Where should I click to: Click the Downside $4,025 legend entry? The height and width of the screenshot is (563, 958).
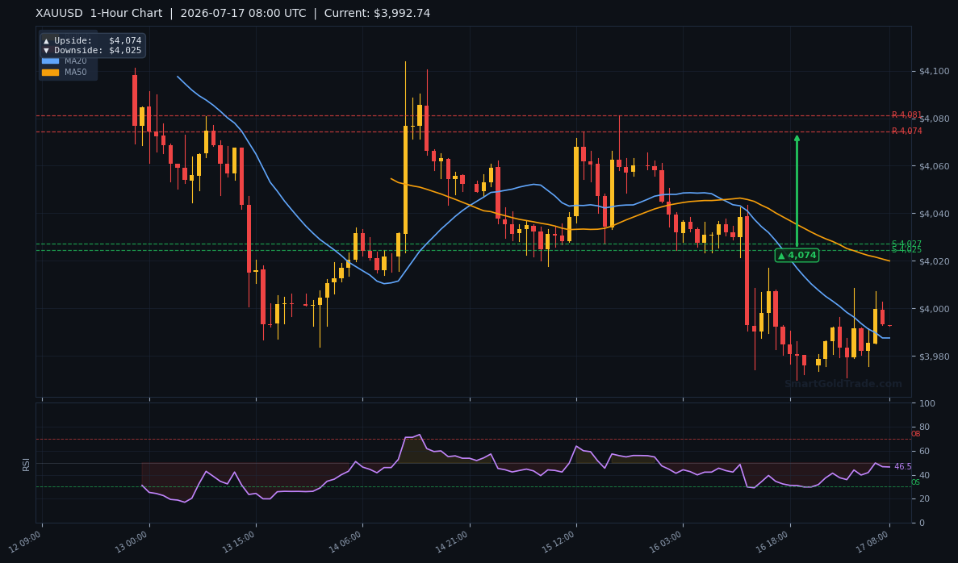point(92,51)
